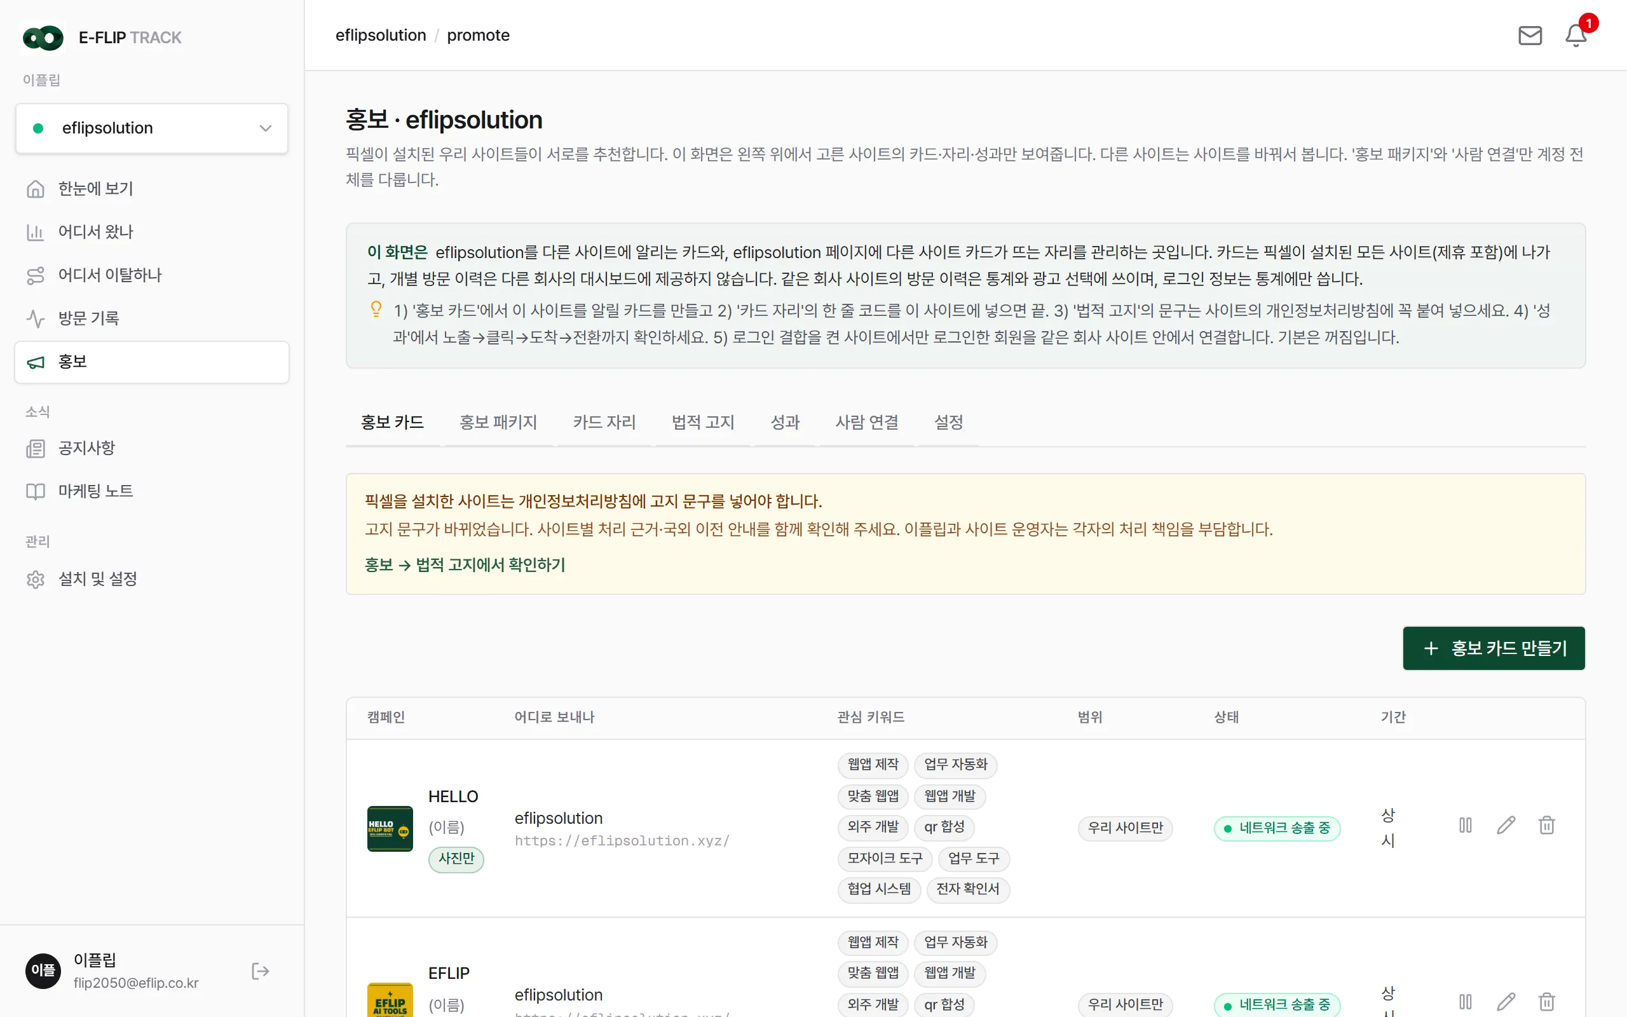Click the 맞춤 웹앱 keyword in HELLO row

(873, 796)
